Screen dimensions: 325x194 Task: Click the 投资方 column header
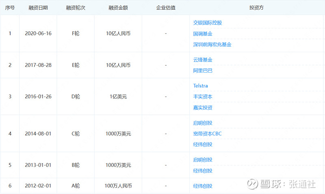tap(256, 8)
